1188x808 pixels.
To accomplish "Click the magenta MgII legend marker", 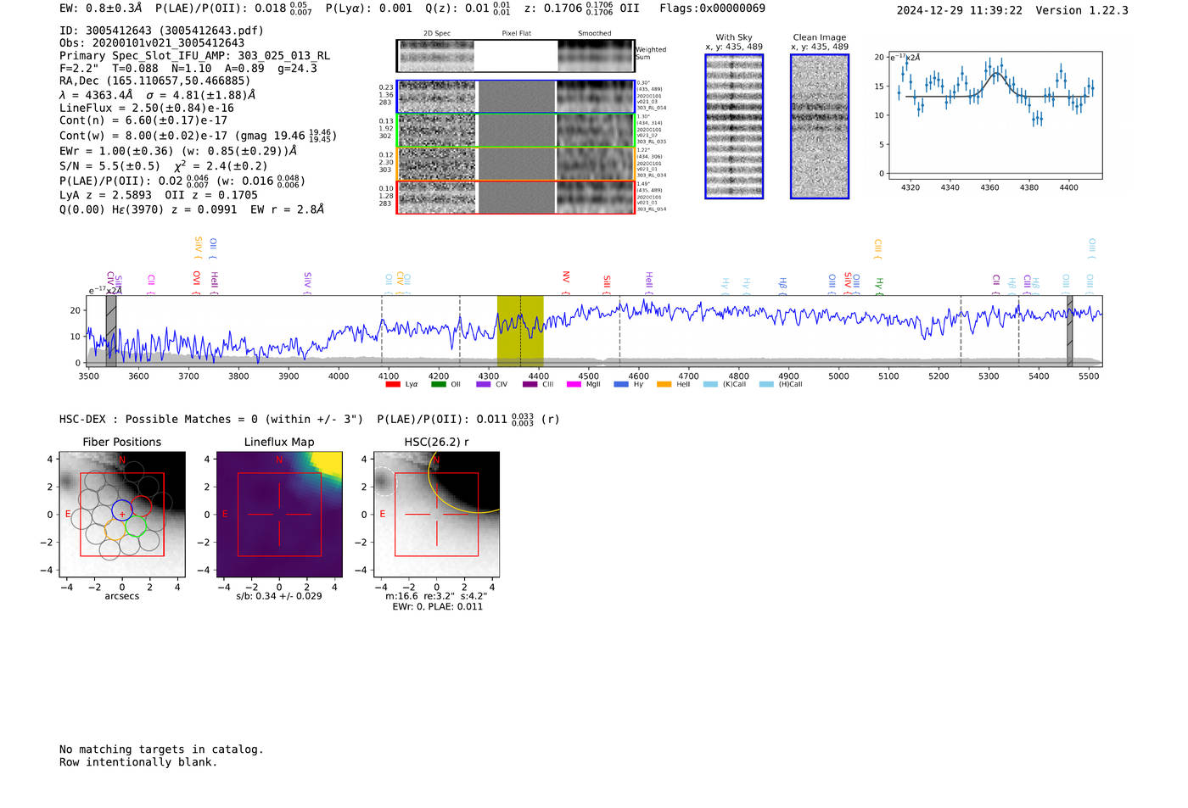I will click(x=573, y=385).
